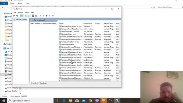This screenshot has width=183, height=103.
Task: Toggle Show/Hide Action Pane toolbar icon
Action: (x=36, y=16)
